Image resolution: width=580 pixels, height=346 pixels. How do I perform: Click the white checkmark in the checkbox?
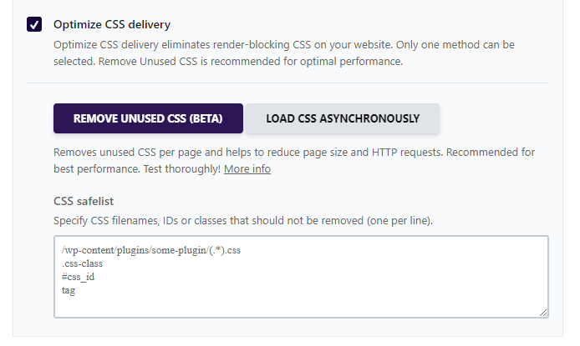(34, 25)
